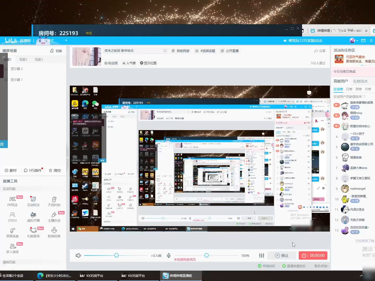Click the 网络较好 network status indicator

[266, 266]
